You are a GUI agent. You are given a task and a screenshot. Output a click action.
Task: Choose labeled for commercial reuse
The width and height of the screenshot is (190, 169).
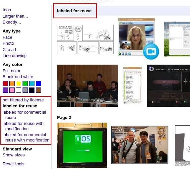pyautogui.click(x=24, y=115)
